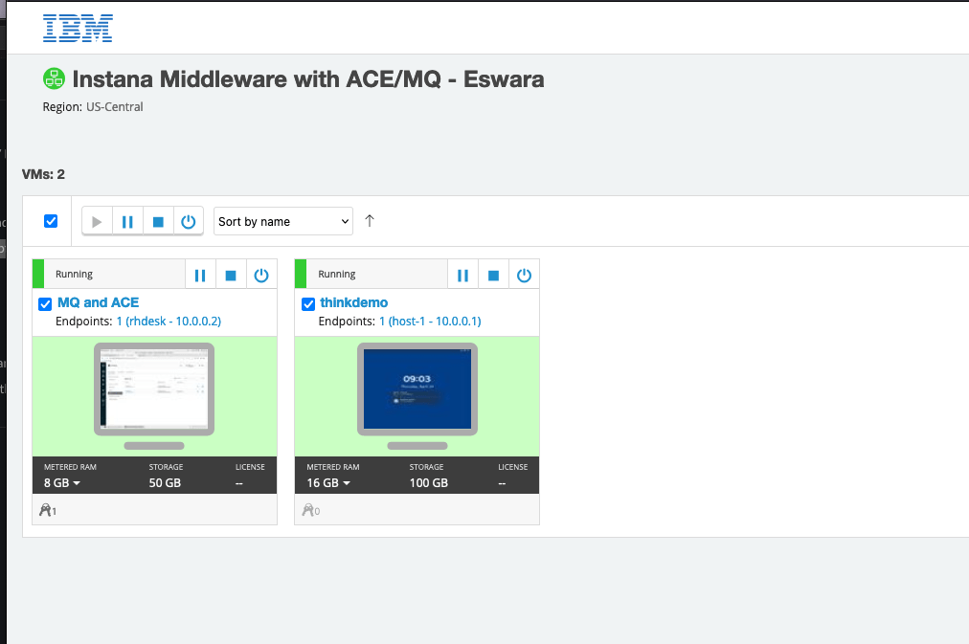Image resolution: width=969 pixels, height=644 pixels.
Task: Suspend all selected VMs in toolbar
Action: [127, 222]
